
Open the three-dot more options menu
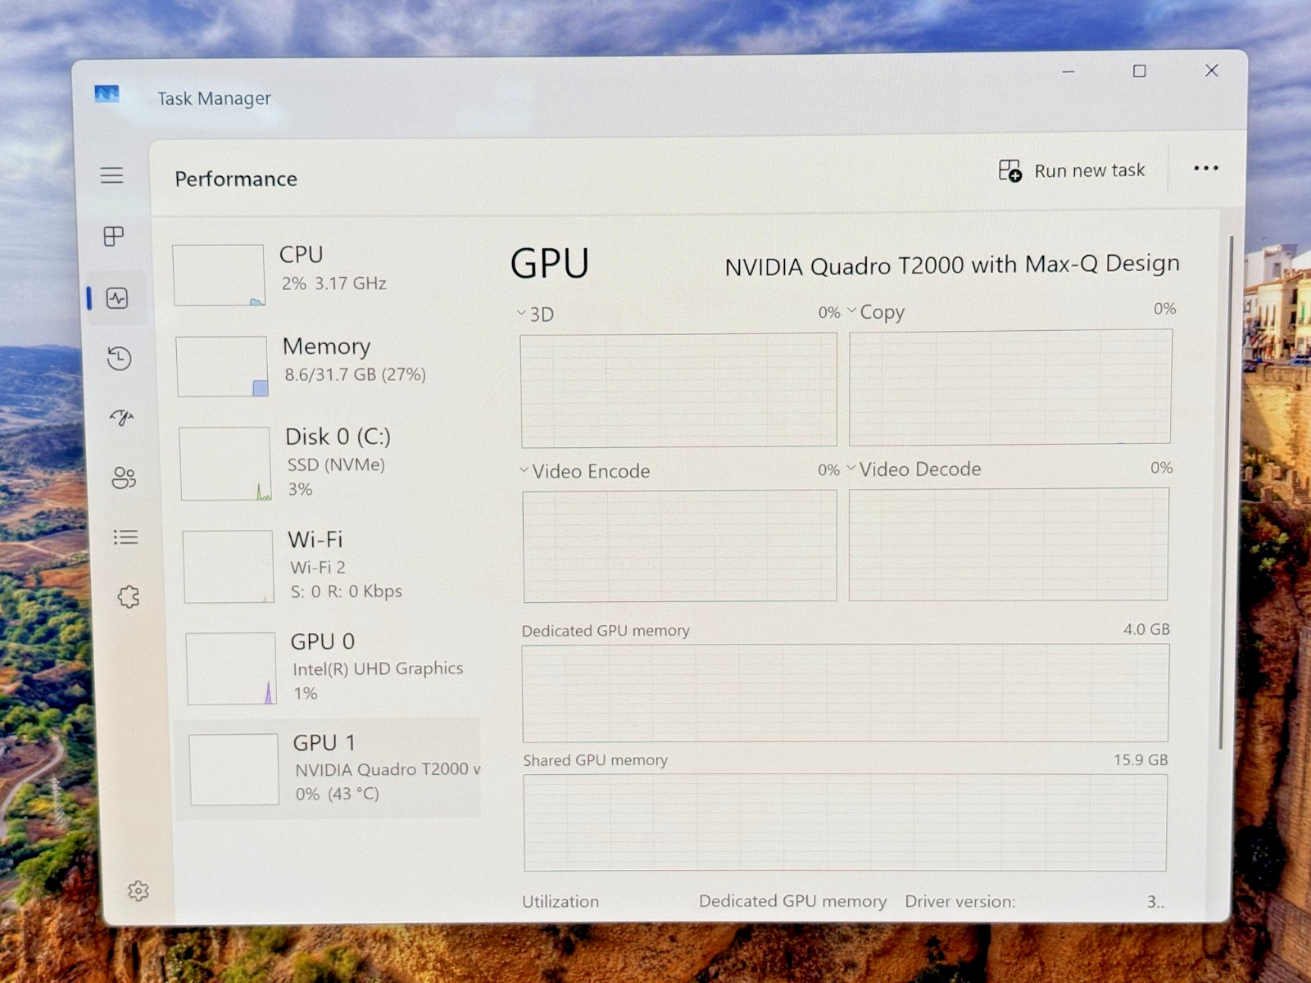(x=1205, y=168)
